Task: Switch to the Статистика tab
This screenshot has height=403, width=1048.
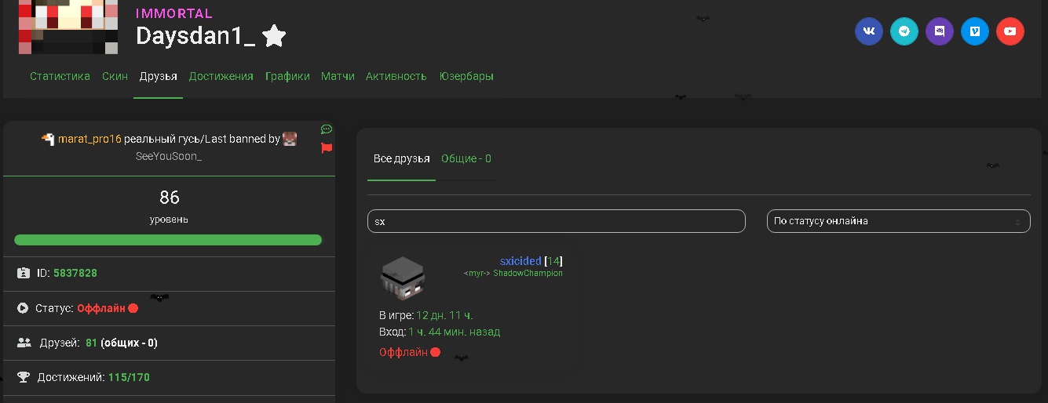Action: pos(60,77)
